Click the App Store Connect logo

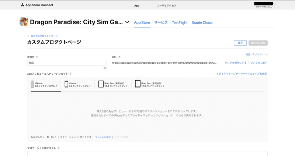coord(37,5)
